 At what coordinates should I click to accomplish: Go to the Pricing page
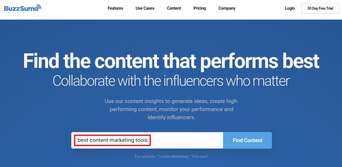click(199, 8)
